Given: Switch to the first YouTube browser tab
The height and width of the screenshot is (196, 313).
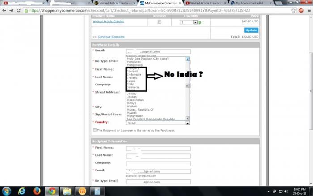Looking at the screenshot, I should click(x=24, y=3).
